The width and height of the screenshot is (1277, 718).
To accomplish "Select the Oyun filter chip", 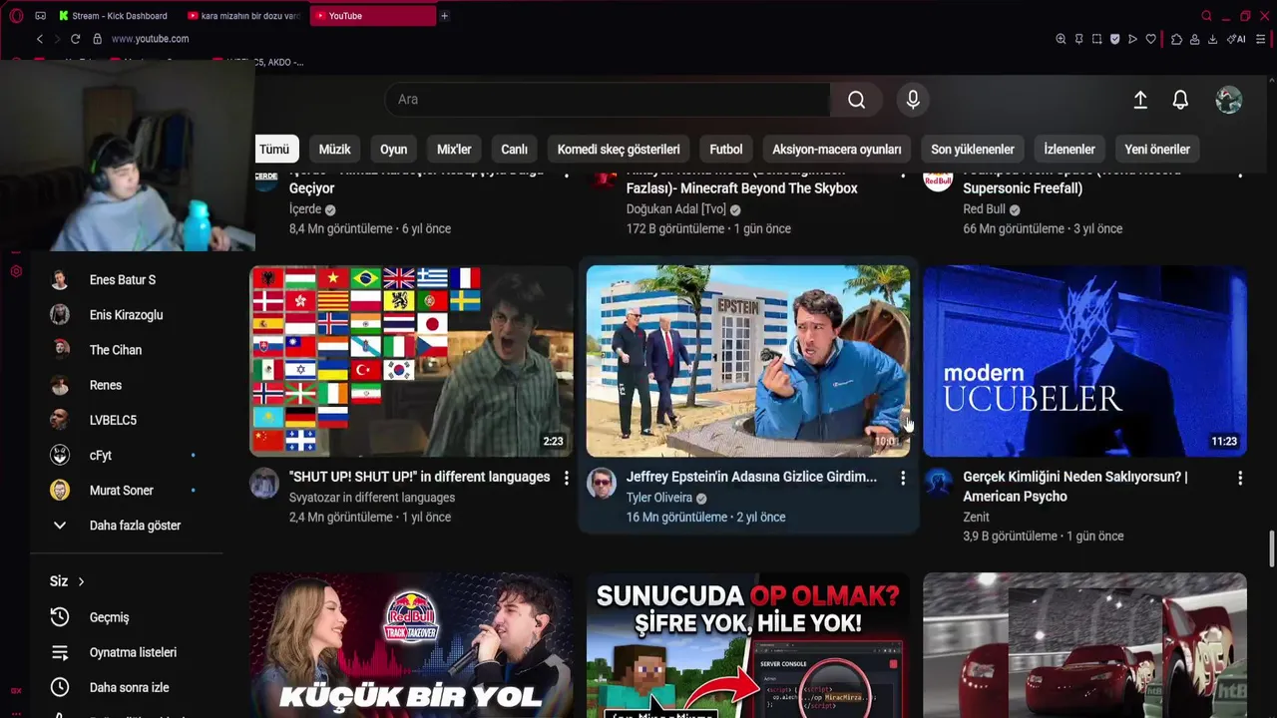I will 393,150.
